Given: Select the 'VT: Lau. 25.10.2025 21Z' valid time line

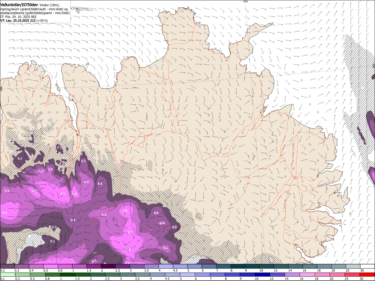Looking at the screenshot, I should pyautogui.click(x=18, y=21).
